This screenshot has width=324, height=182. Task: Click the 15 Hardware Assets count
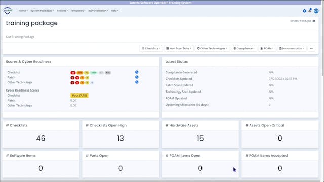coord(200,138)
